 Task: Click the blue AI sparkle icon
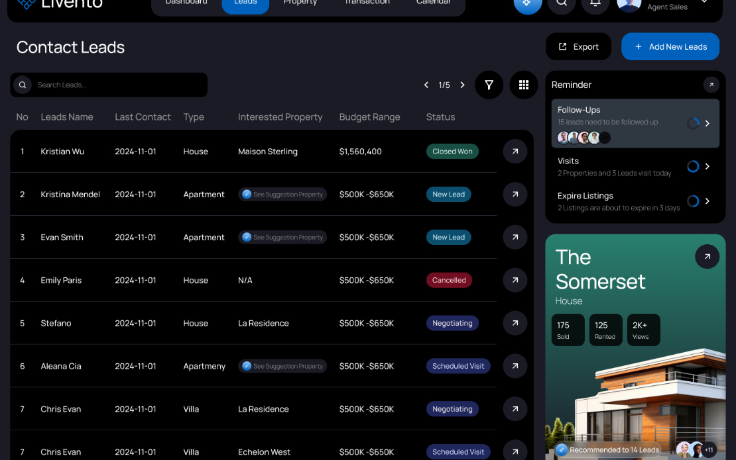[528, 3]
